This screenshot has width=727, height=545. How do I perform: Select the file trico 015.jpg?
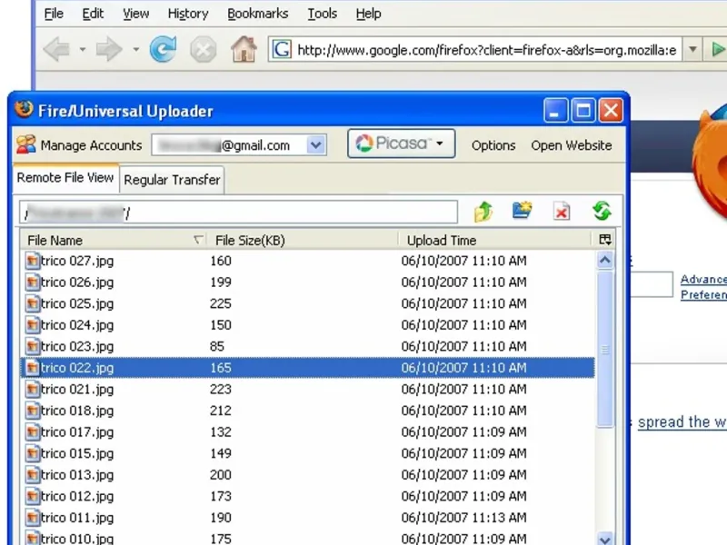(x=308, y=453)
